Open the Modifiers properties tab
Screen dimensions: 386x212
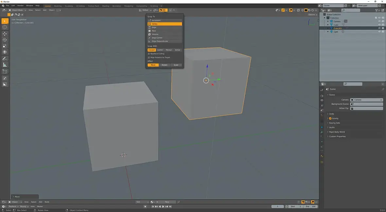coord(322,132)
